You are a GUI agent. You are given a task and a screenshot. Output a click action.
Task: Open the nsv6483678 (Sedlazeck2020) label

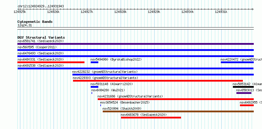click(x=144, y=115)
